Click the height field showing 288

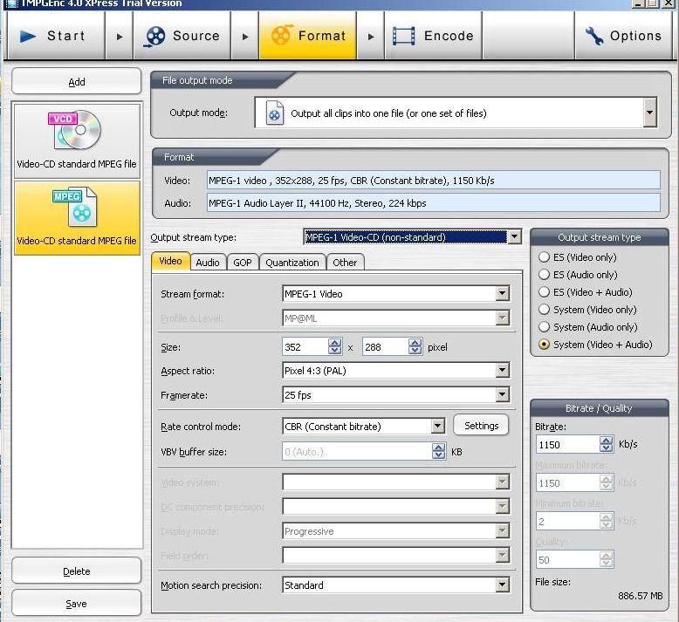click(x=386, y=346)
